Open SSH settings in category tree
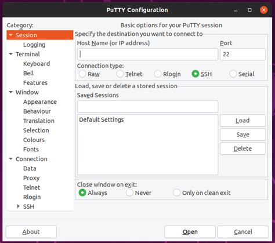275x243 pixels. point(28,206)
